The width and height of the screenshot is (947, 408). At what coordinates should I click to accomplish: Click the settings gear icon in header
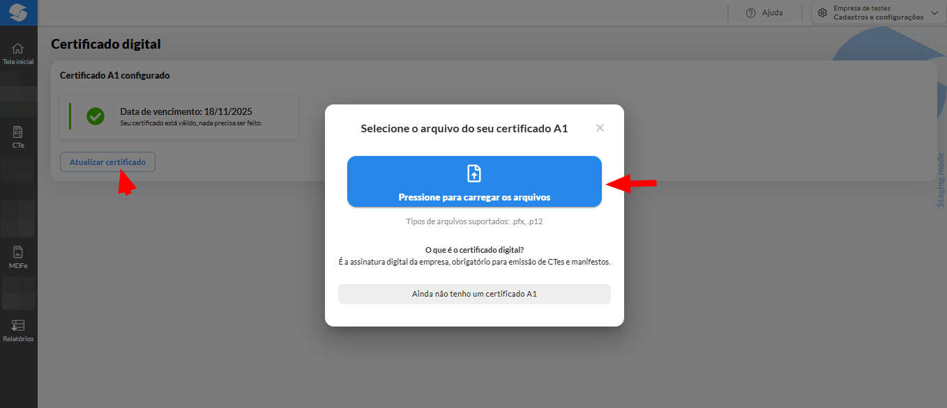(x=822, y=13)
